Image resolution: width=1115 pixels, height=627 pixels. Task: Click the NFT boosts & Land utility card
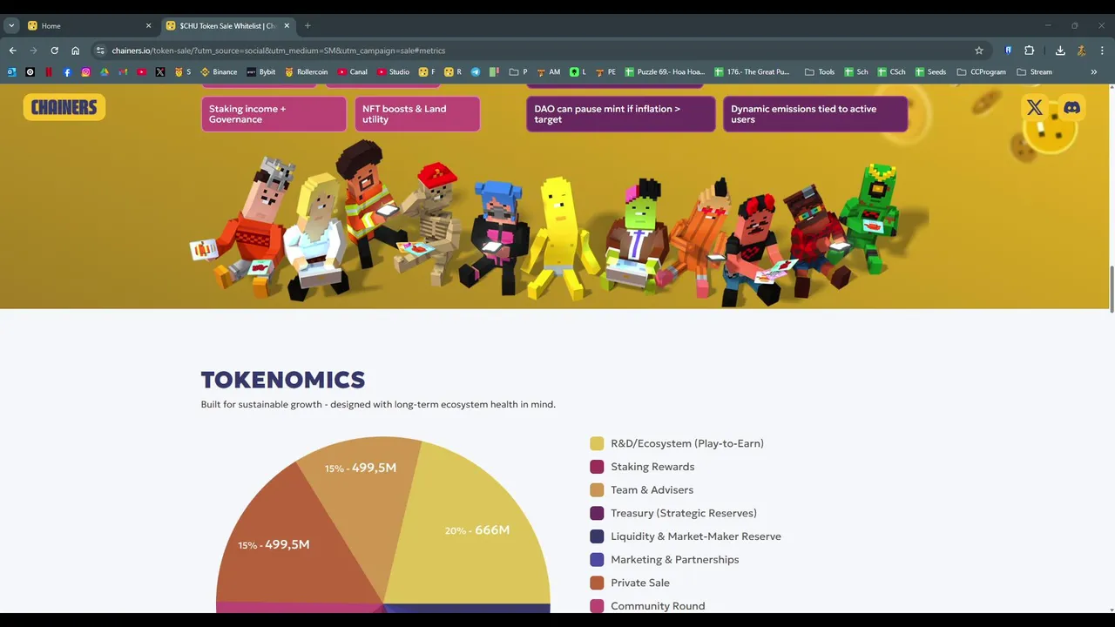click(x=417, y=114)
